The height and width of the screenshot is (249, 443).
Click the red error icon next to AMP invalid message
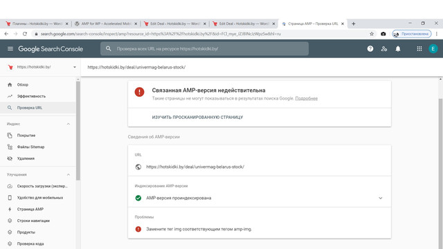tap(139, 92)
